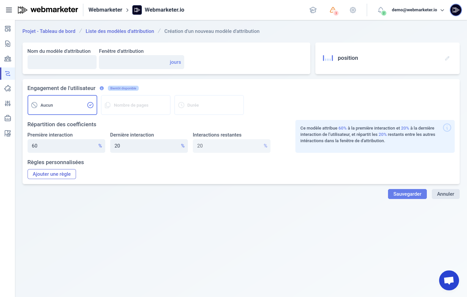
Task: Open the chat support bubble
Action: click(449, 280)
